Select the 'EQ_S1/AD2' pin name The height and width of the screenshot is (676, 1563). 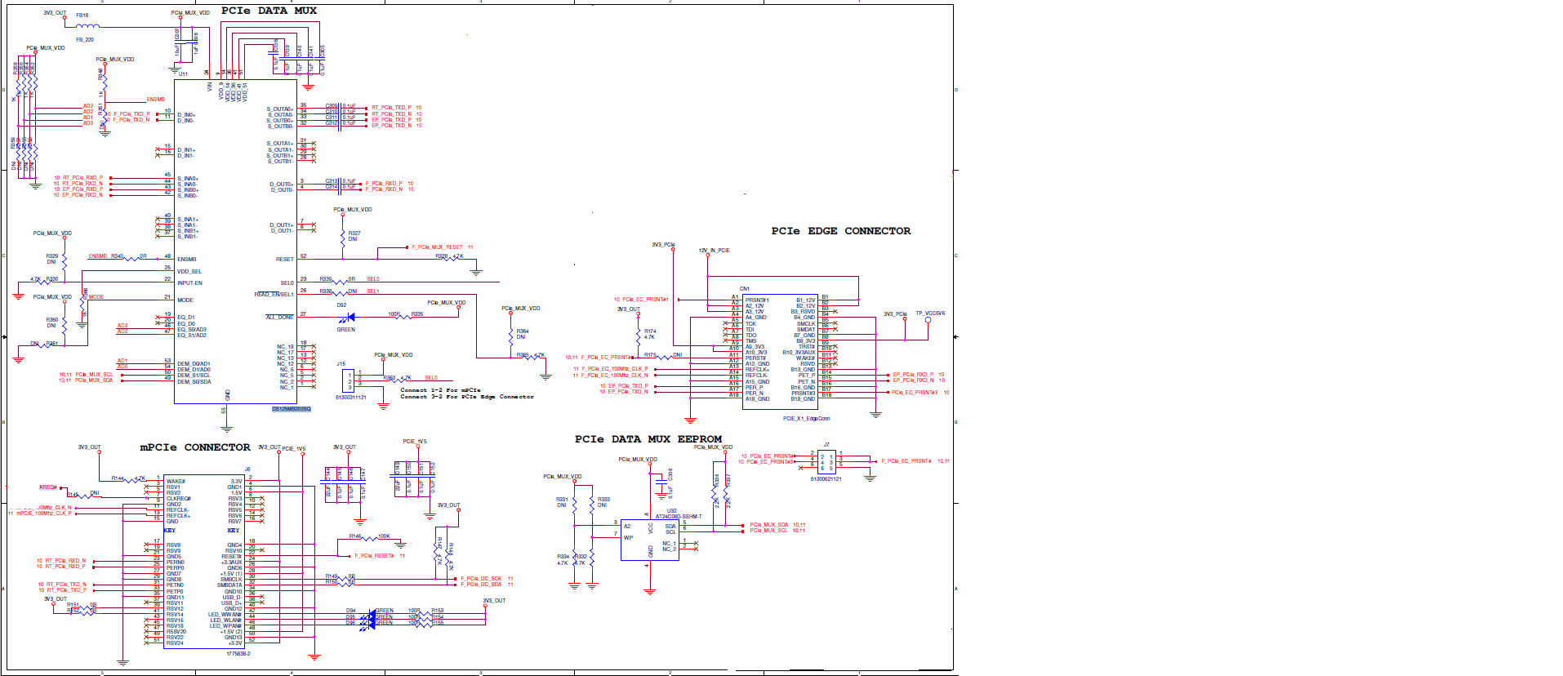[192, 336]
